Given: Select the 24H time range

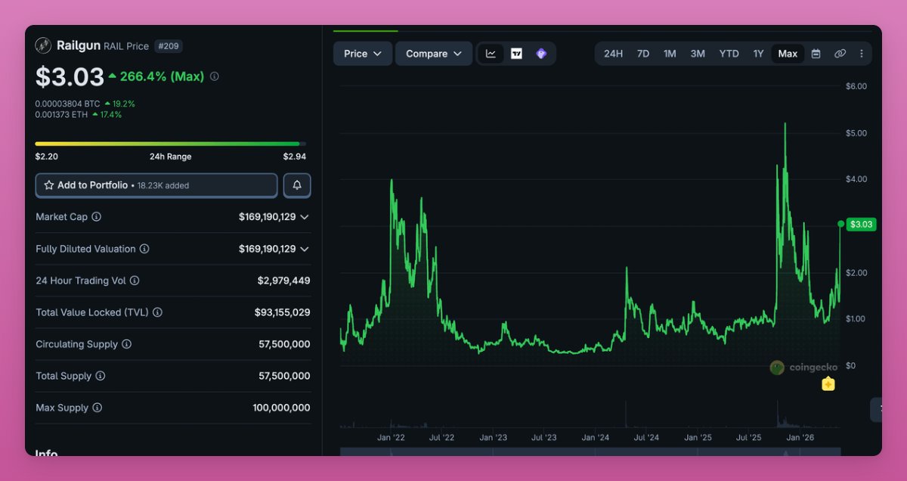Looking at the screenshot, I should [x=614, y=54].
